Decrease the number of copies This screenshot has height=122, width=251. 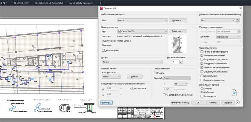coord(181,63)
